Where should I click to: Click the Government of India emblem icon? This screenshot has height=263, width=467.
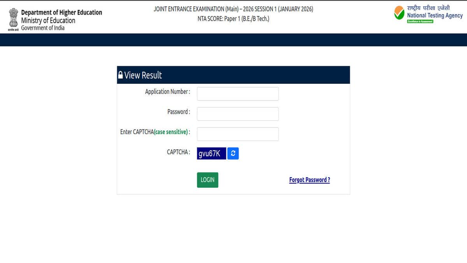point(13,19)
